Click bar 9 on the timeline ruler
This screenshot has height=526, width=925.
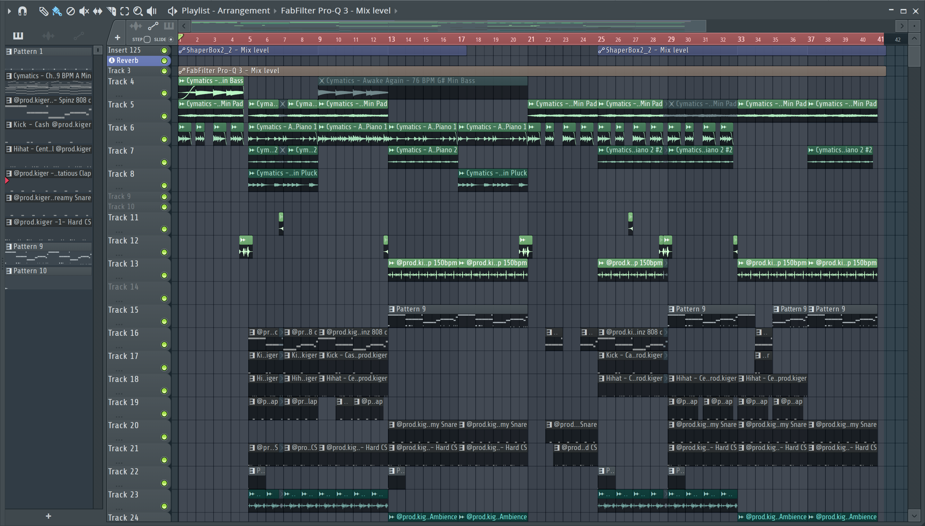click(x=320, y=39)
